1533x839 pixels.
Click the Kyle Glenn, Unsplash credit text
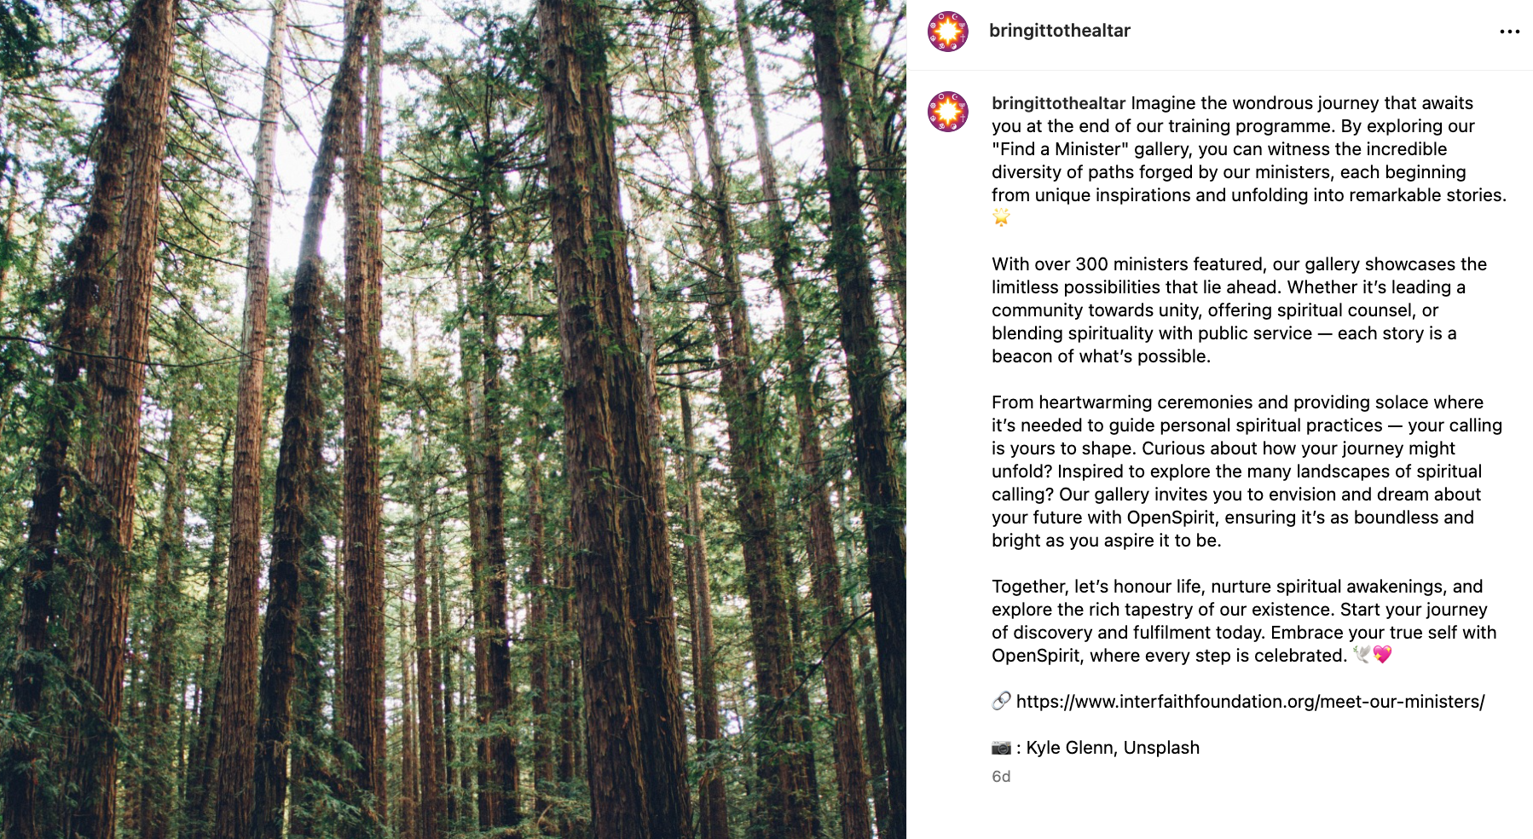[x=1113, y=748]
